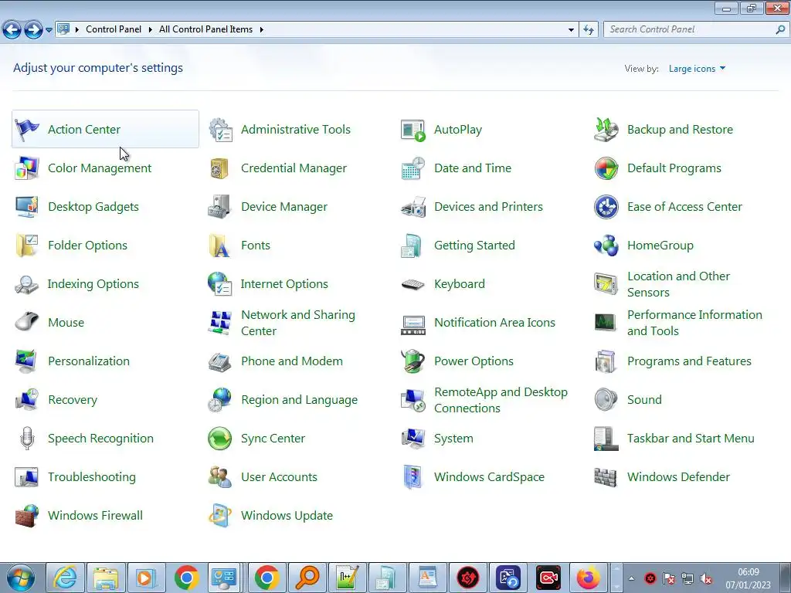
Task: Open Firefox from the taskbar
Action: point(589,578)
